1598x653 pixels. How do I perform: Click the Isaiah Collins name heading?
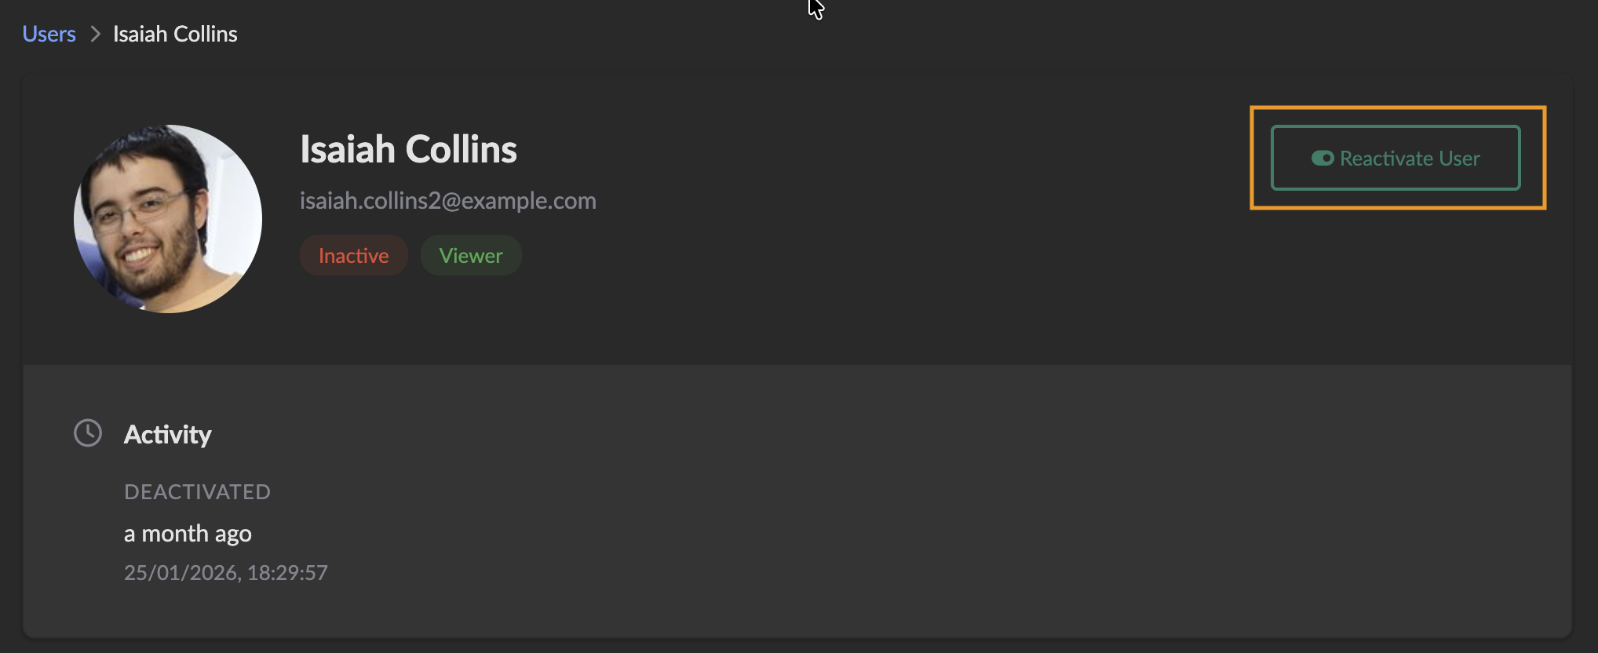pos(408,149)
